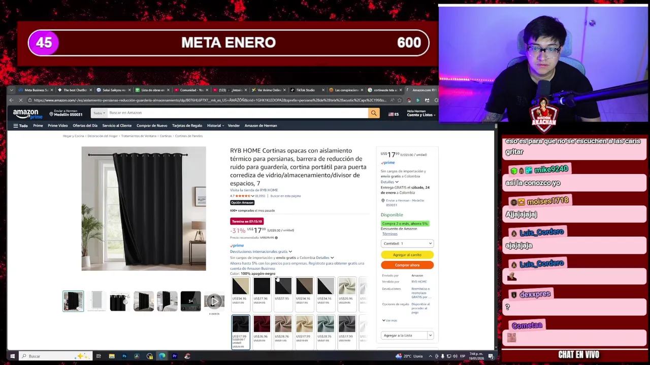
Task: Open the Historial dropdown in the nav
Action: pos(215,126)
